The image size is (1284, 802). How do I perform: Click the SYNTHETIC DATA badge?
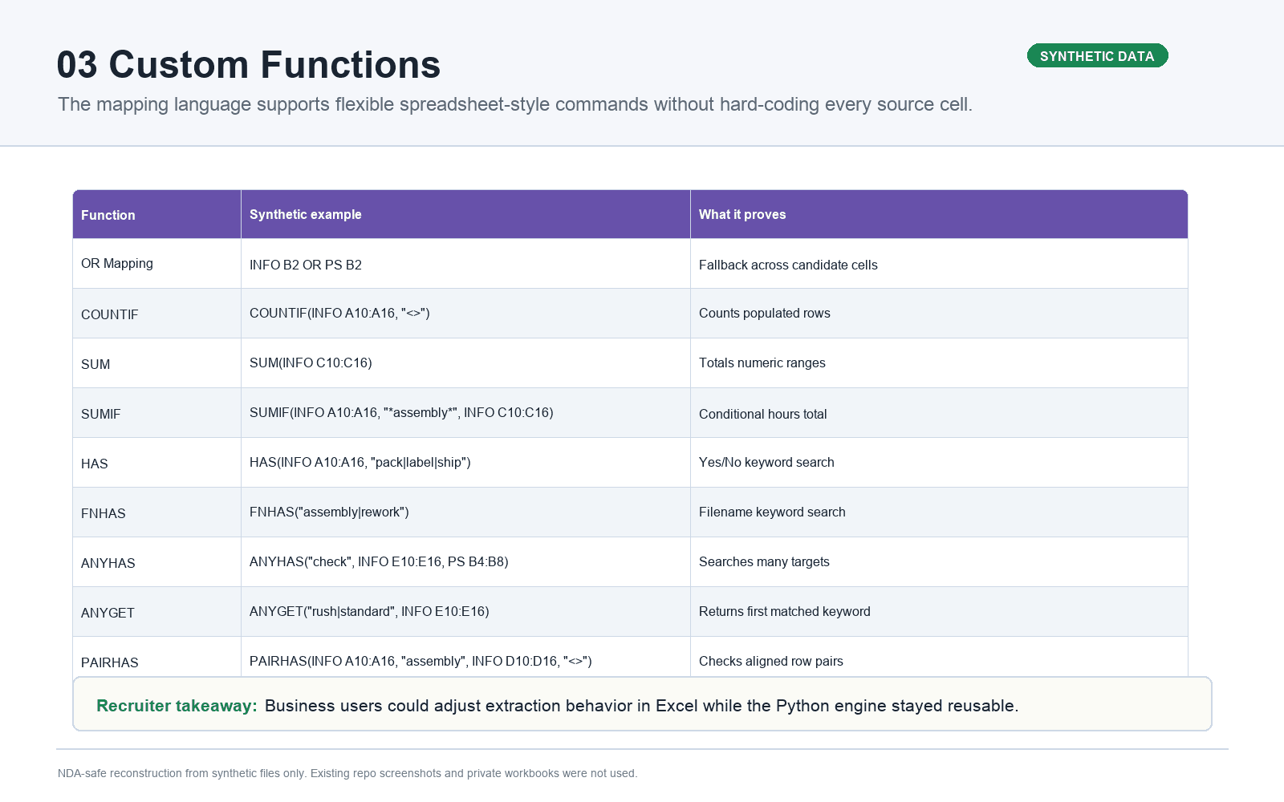pos(1097,55)
